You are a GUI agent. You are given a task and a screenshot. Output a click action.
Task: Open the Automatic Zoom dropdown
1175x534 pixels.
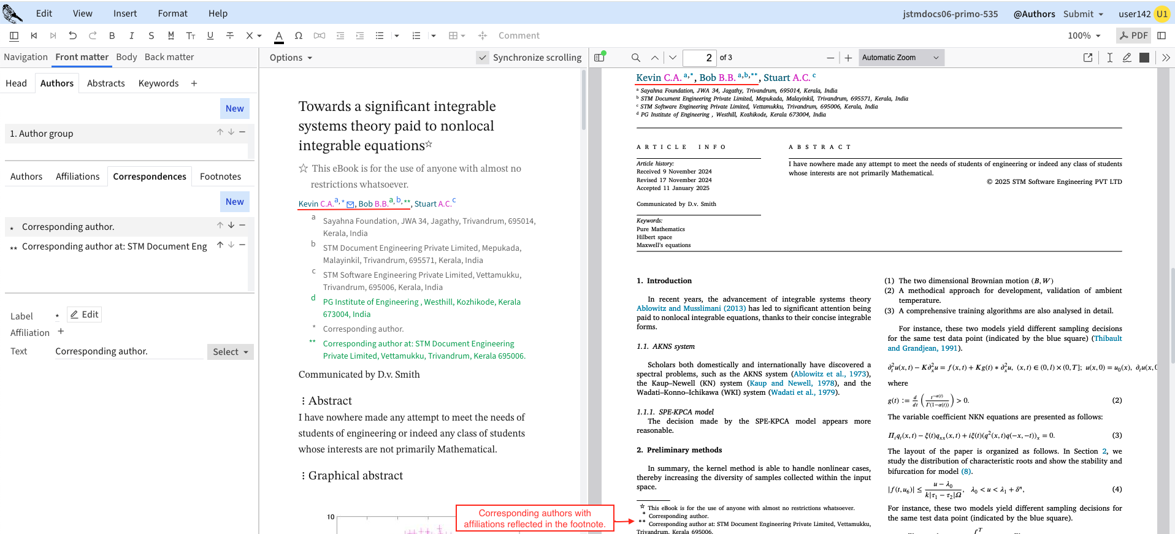tap(900, 58)
